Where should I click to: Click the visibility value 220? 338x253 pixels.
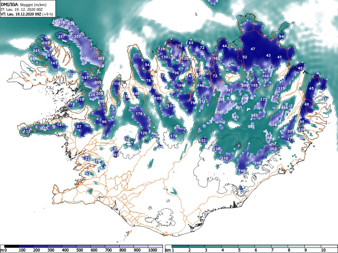(92, 95)
